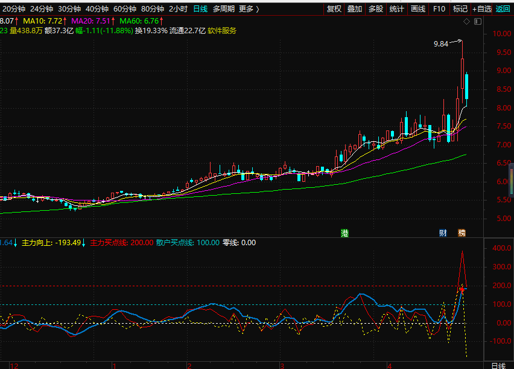Click the diamond icon above the price axis
The height and width of the screenshot is (369, 514).
466,22
